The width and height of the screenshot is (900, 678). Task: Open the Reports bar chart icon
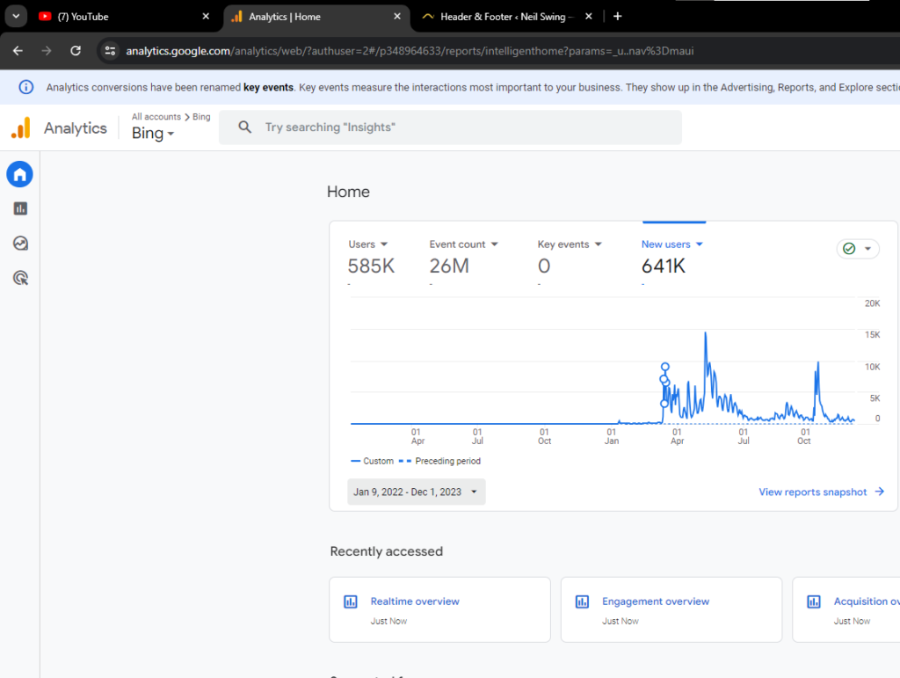[x=20, y=208]
